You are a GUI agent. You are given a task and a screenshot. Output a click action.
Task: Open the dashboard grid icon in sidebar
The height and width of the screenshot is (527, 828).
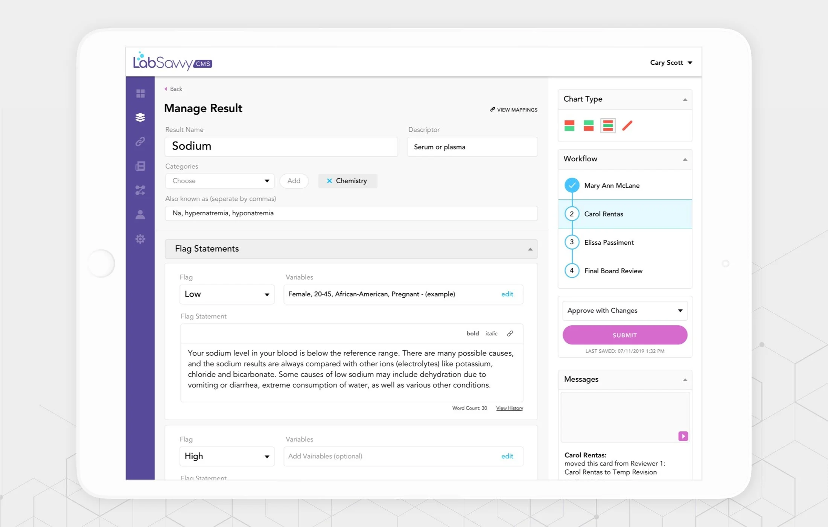point(140,93)
